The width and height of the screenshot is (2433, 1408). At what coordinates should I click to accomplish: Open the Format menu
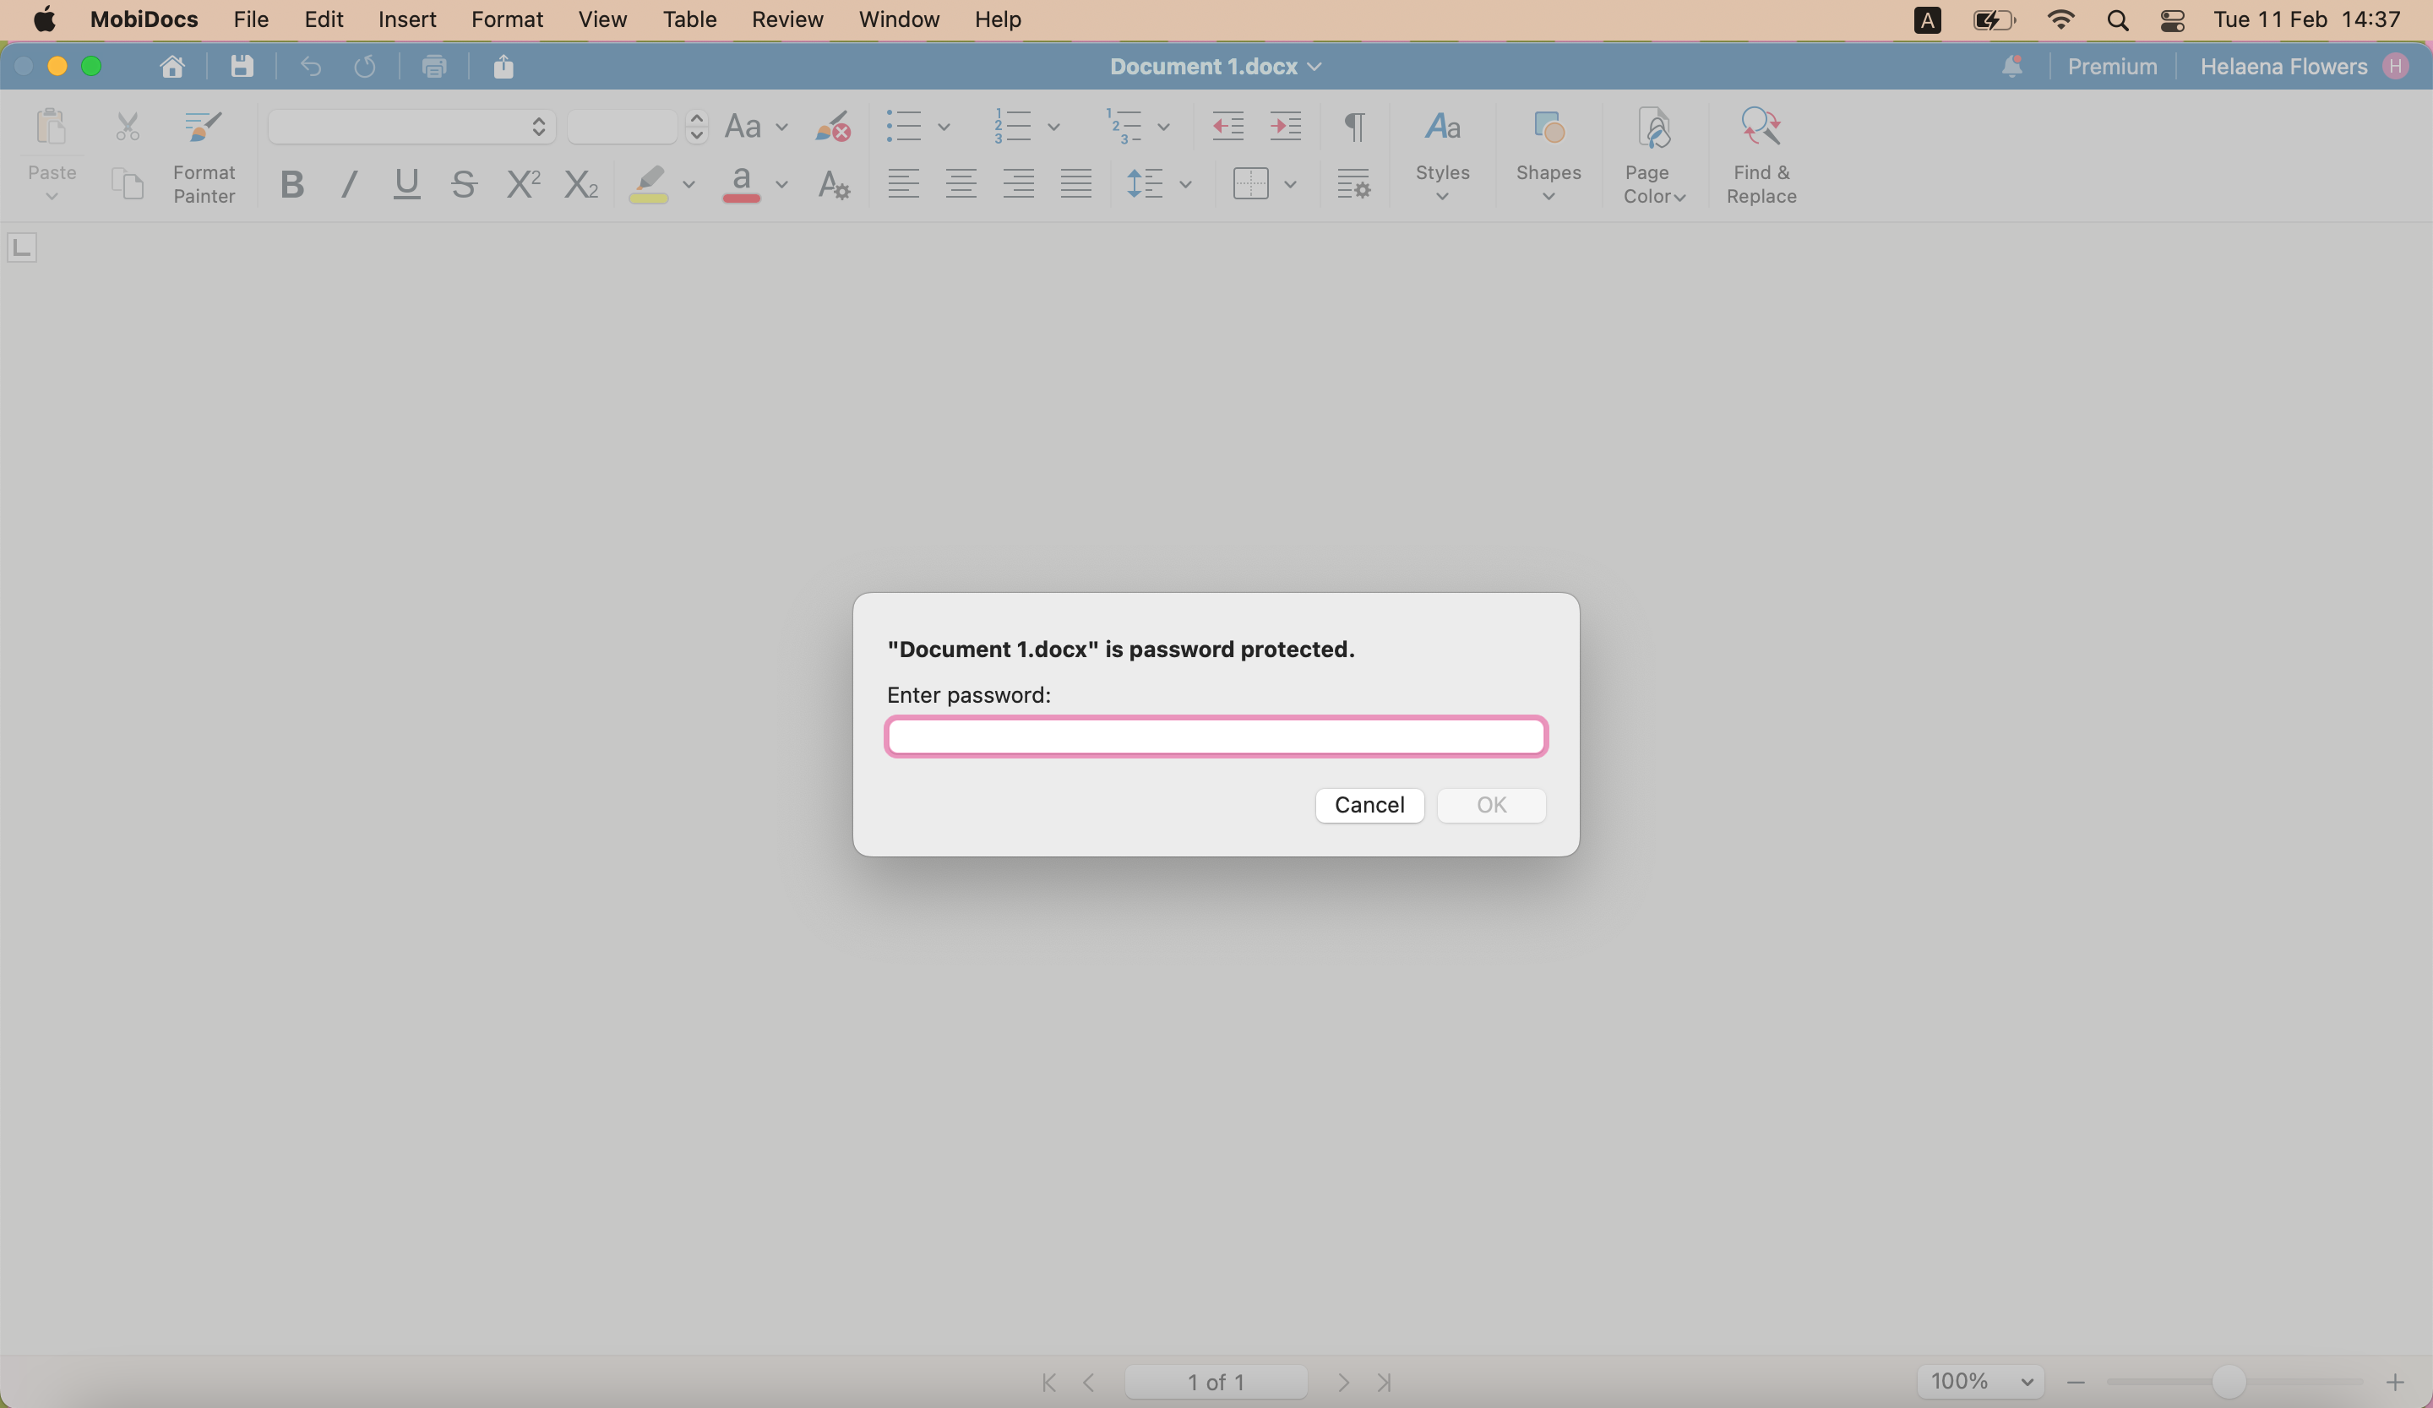pyautogui.click(x=507, y=19)
